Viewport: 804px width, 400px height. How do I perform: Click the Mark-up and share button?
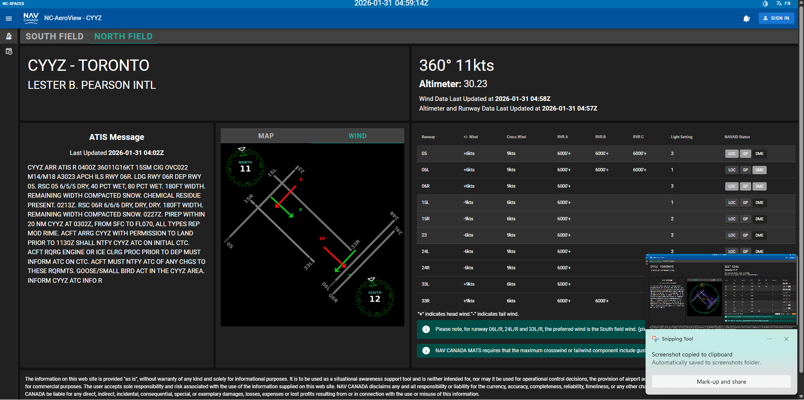721,382
